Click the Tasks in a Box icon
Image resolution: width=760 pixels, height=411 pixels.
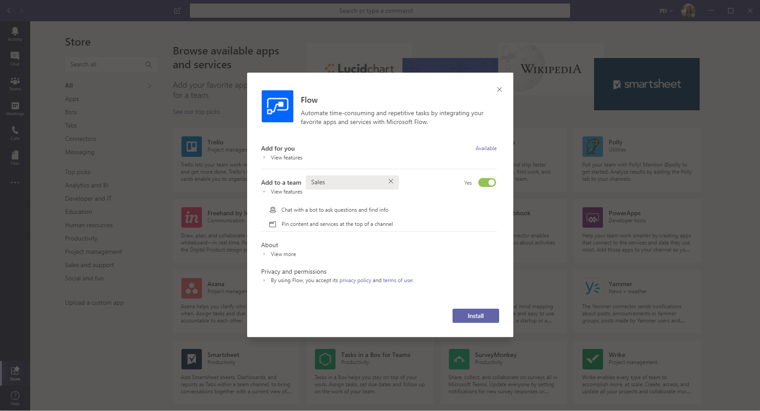pyautogui.click(x=325, y=359)
